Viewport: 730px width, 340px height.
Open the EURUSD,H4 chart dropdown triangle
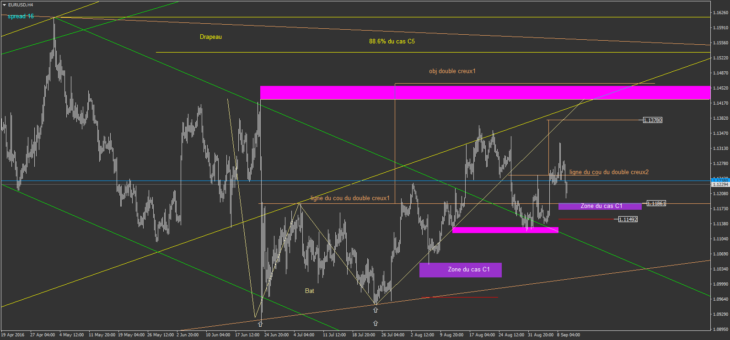pyautogui.click(x=4, y=5)
